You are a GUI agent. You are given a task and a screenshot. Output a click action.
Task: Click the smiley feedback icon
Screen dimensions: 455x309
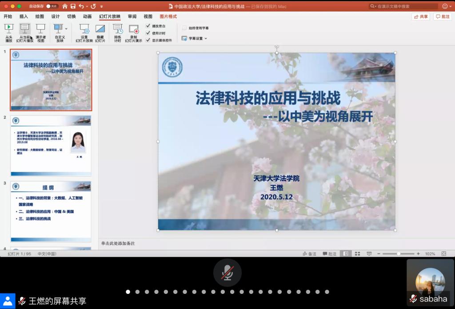444,6
